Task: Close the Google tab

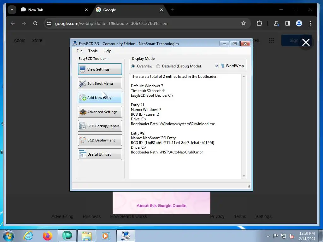Action: tap(161, 10)
